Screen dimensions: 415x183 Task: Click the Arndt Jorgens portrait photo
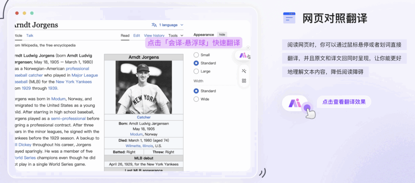tap(144, 87)
